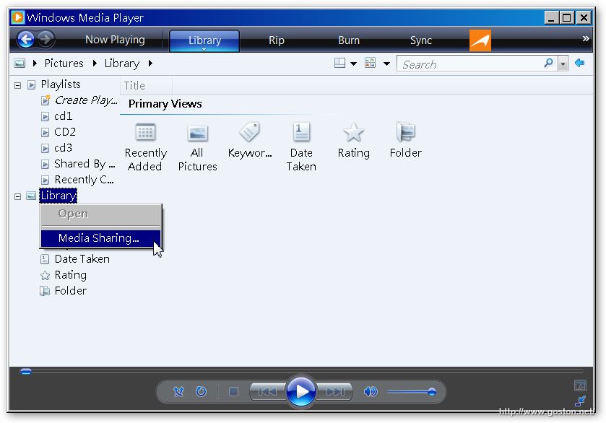This screenshot has width=606, height=423.
Task: Switch to full screen view icon
Action: coord(580,385)
